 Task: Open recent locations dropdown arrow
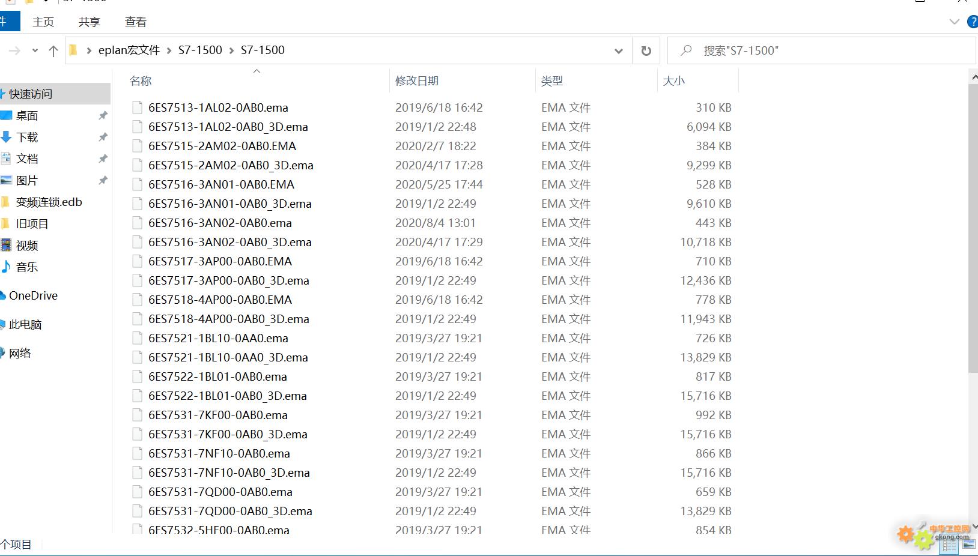click(35, 51)
